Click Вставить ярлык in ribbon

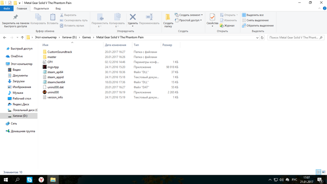(x=72, y=25)
